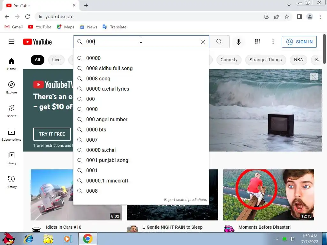Open Shorts in the sidebar

pos(11,111)
